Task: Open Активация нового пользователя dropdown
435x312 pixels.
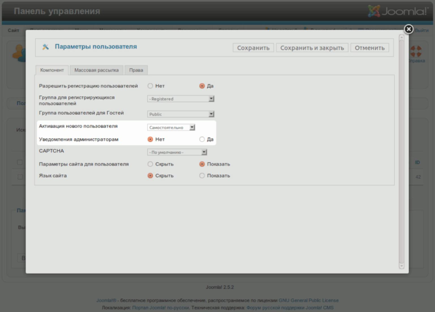Action: (x=171, y=127)
